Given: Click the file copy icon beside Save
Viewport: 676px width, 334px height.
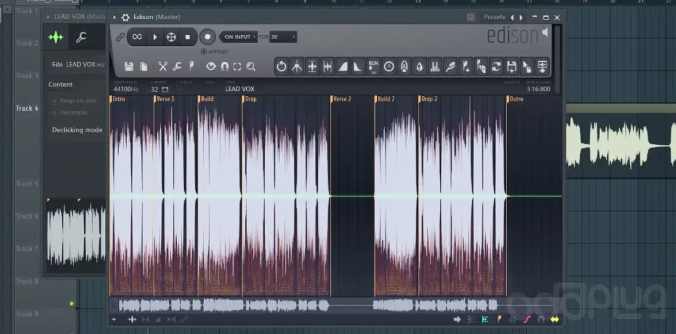Looking at the screenshot, I should tap(143, 67).
